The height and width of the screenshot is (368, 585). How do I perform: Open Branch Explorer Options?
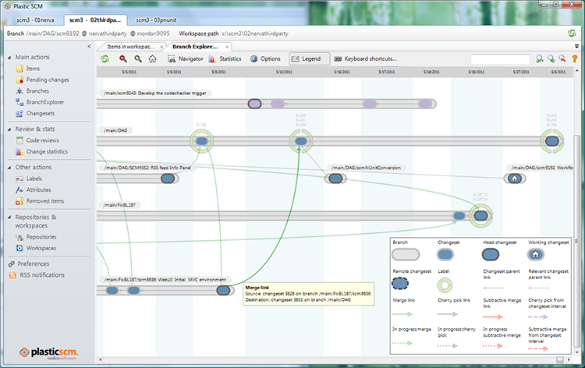[265, 59]
